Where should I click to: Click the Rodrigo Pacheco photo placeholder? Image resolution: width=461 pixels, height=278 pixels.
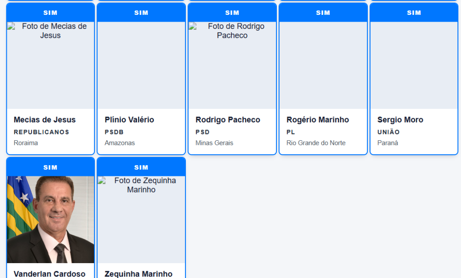pos(232,65)
